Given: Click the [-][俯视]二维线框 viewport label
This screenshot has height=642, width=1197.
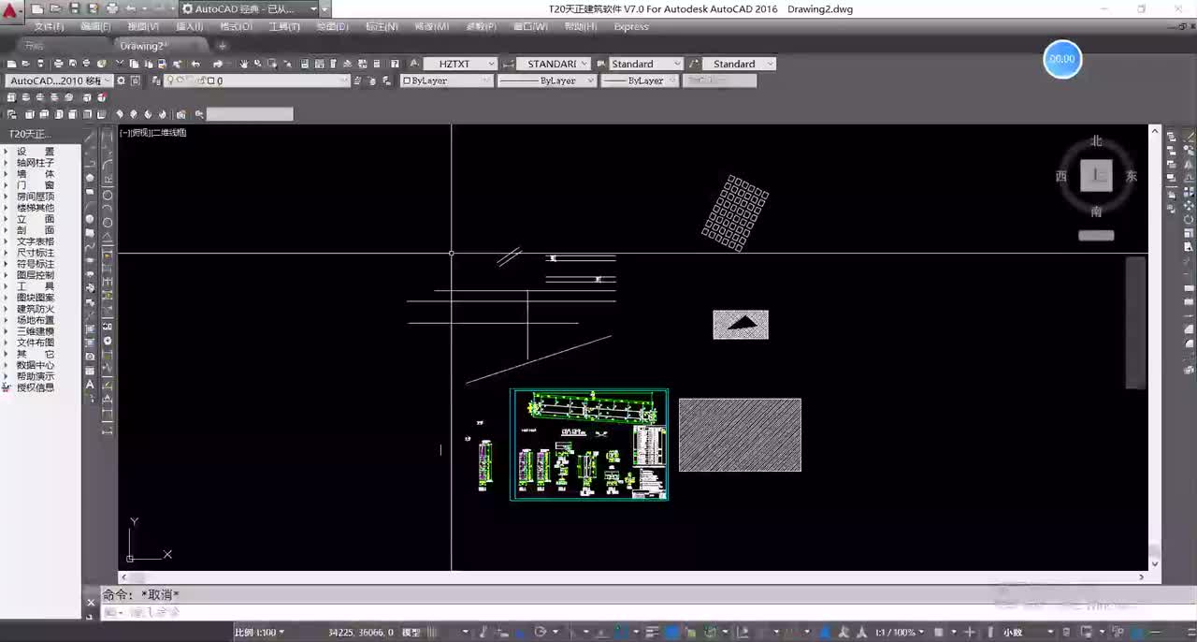Looking at the screenshot, I should coord(153,133).
